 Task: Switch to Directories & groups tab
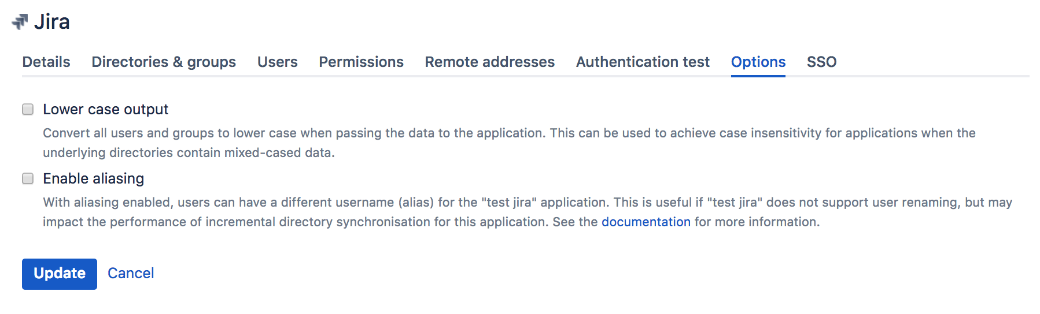click(x=164, y=62)
